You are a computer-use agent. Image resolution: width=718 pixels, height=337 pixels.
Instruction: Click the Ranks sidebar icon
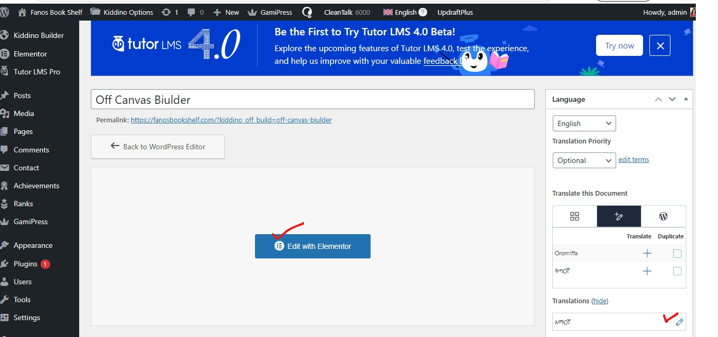click(4, 204)
